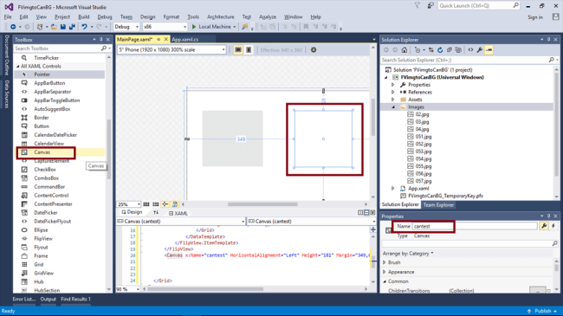The width and height of the screenshot is (563, 316).
Task: Switch to the App.xaml.cs tab
Action: [x=184, y=40]
